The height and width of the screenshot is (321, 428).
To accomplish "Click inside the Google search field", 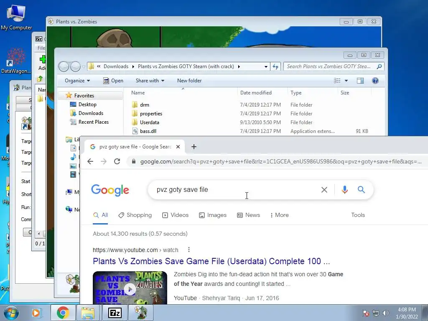I will [x=235, y=190].
